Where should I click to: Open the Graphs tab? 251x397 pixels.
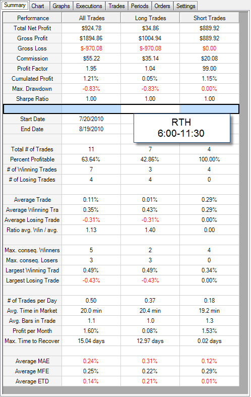click(x=61, y=6)
